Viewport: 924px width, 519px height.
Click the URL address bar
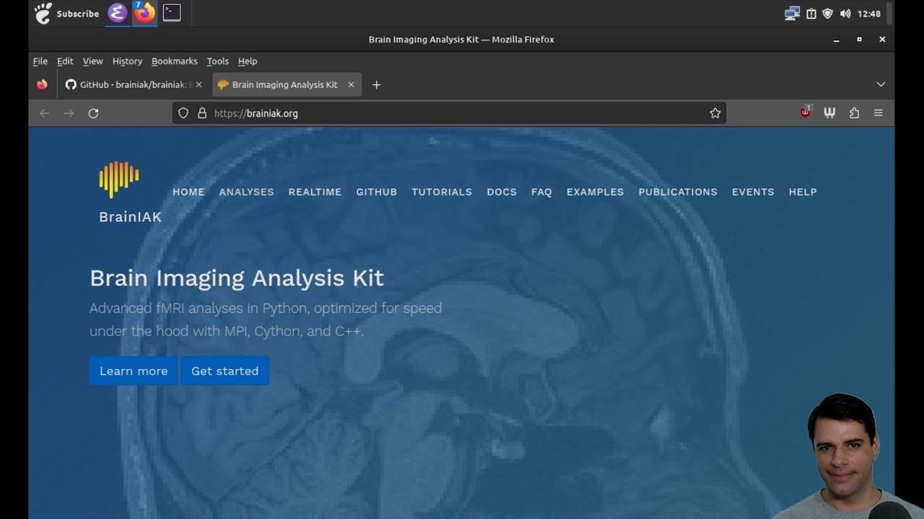(449, 113)
